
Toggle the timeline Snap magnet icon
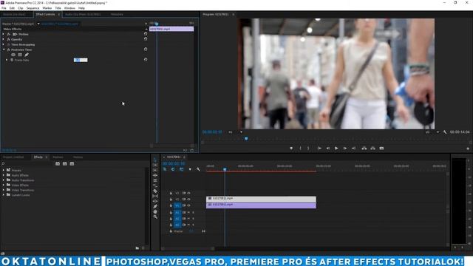173,169
